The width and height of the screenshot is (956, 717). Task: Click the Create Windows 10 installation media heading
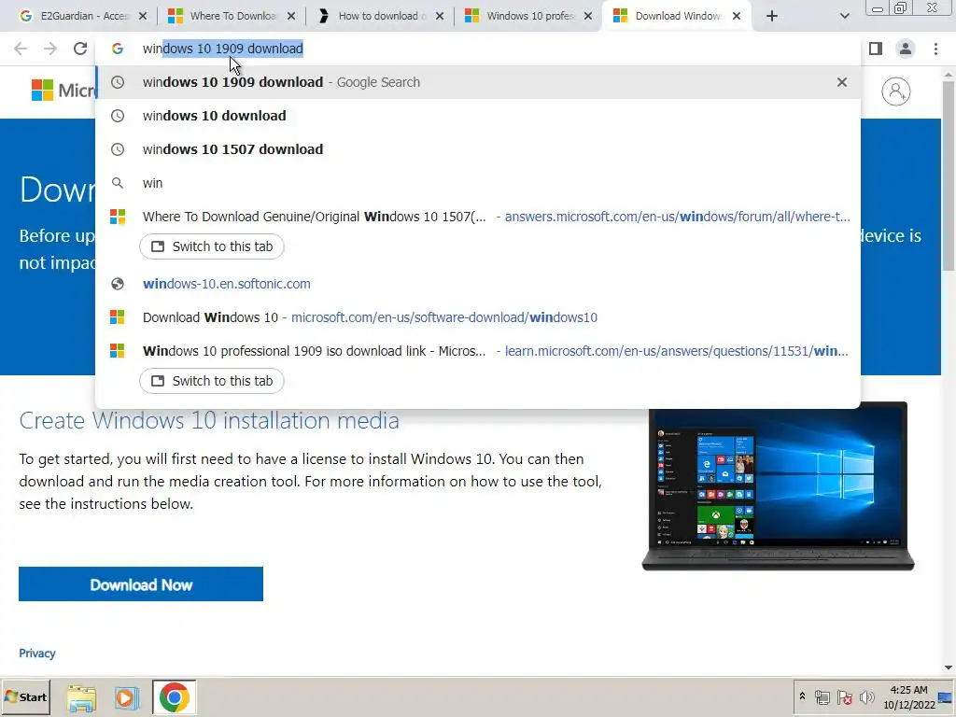tap(209, 420)
